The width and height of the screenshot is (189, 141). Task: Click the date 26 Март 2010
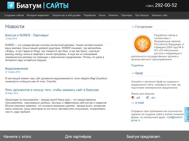tap(12, 93)
